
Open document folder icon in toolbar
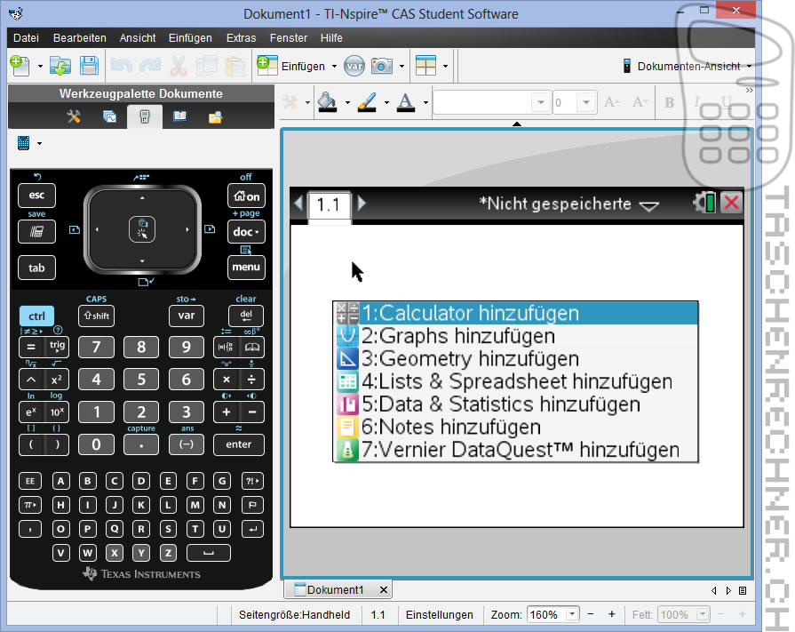[60, 66]
